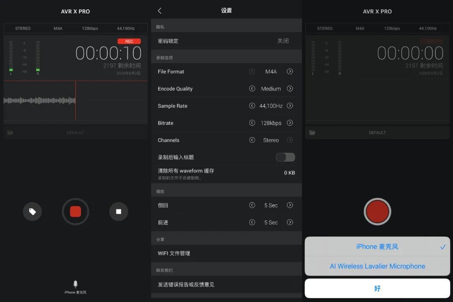Click the recording waveform playhead area
Screen dimensions: 453x302
point(75,101)
